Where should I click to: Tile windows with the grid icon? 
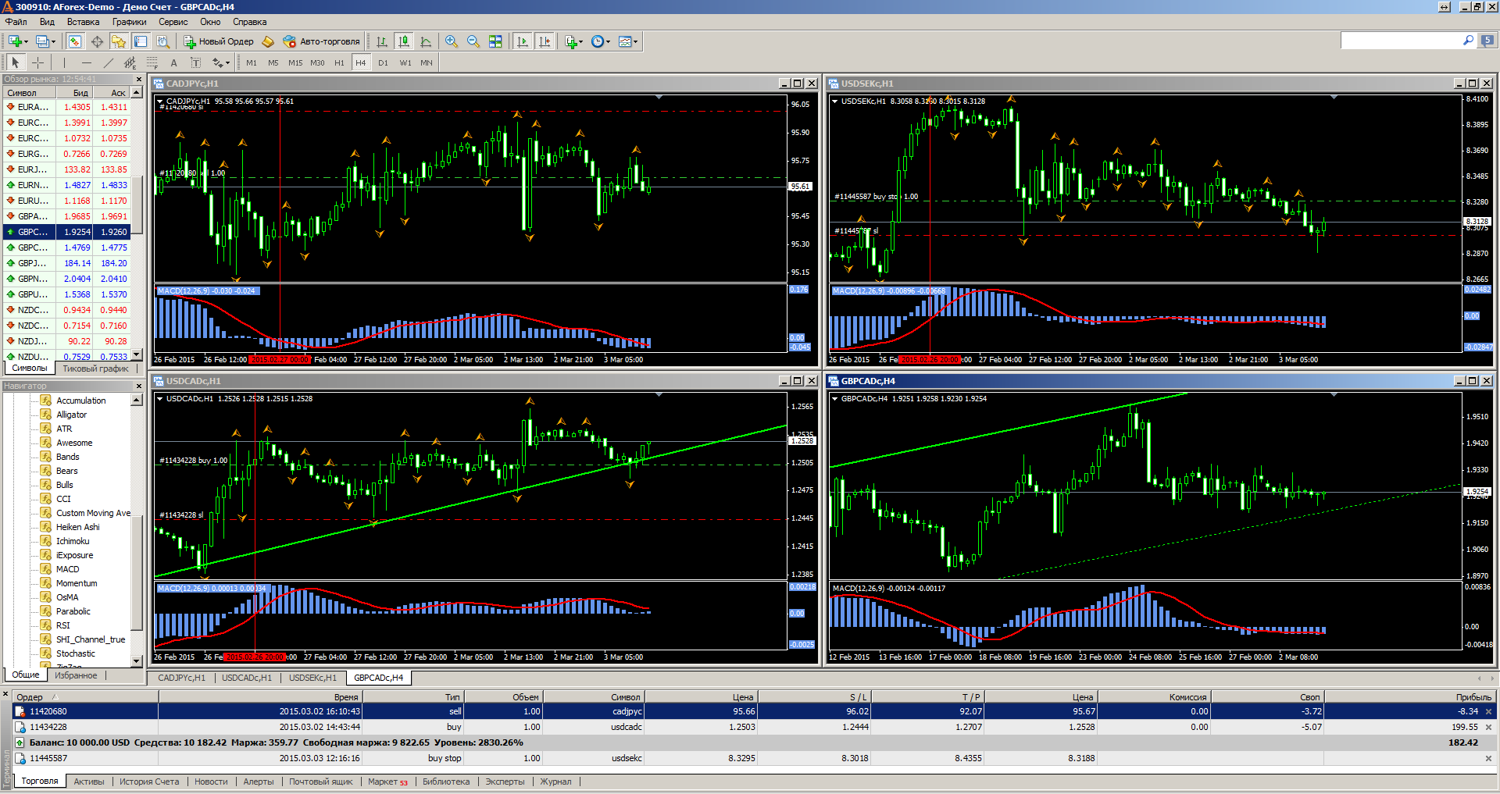coord(495,41)
